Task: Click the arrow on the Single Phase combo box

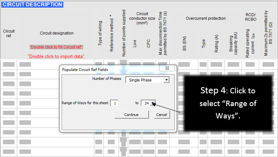Action: click(166, 80)
